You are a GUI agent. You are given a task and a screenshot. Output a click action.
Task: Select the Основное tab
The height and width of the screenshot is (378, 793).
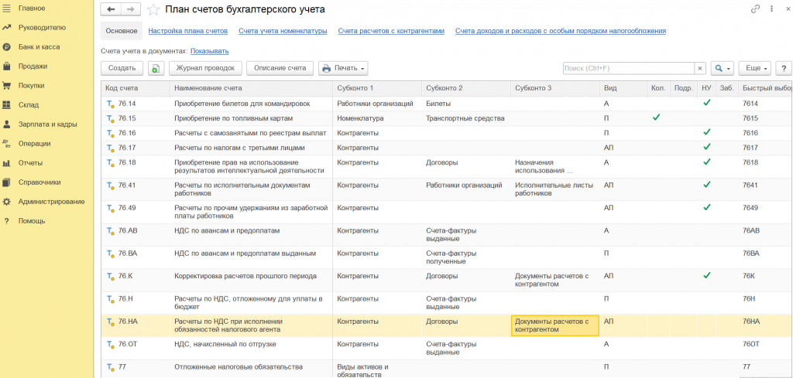click(x=122, y=31)
